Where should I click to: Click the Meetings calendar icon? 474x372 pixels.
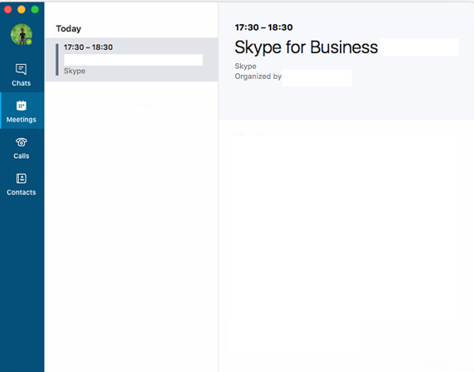21,105
